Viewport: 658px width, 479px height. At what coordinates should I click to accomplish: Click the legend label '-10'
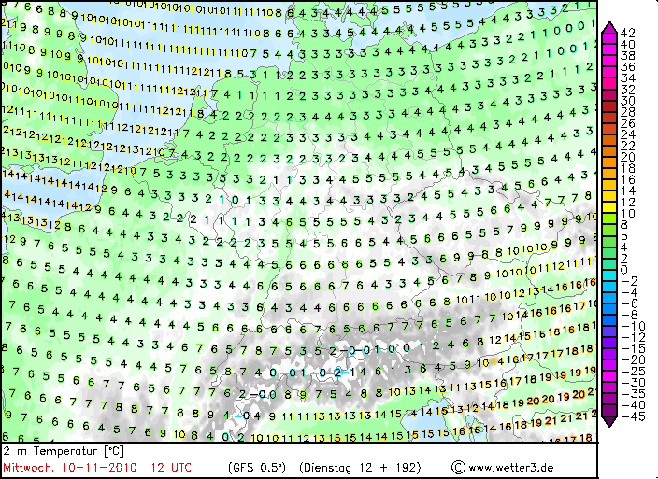tap(633, 327)
